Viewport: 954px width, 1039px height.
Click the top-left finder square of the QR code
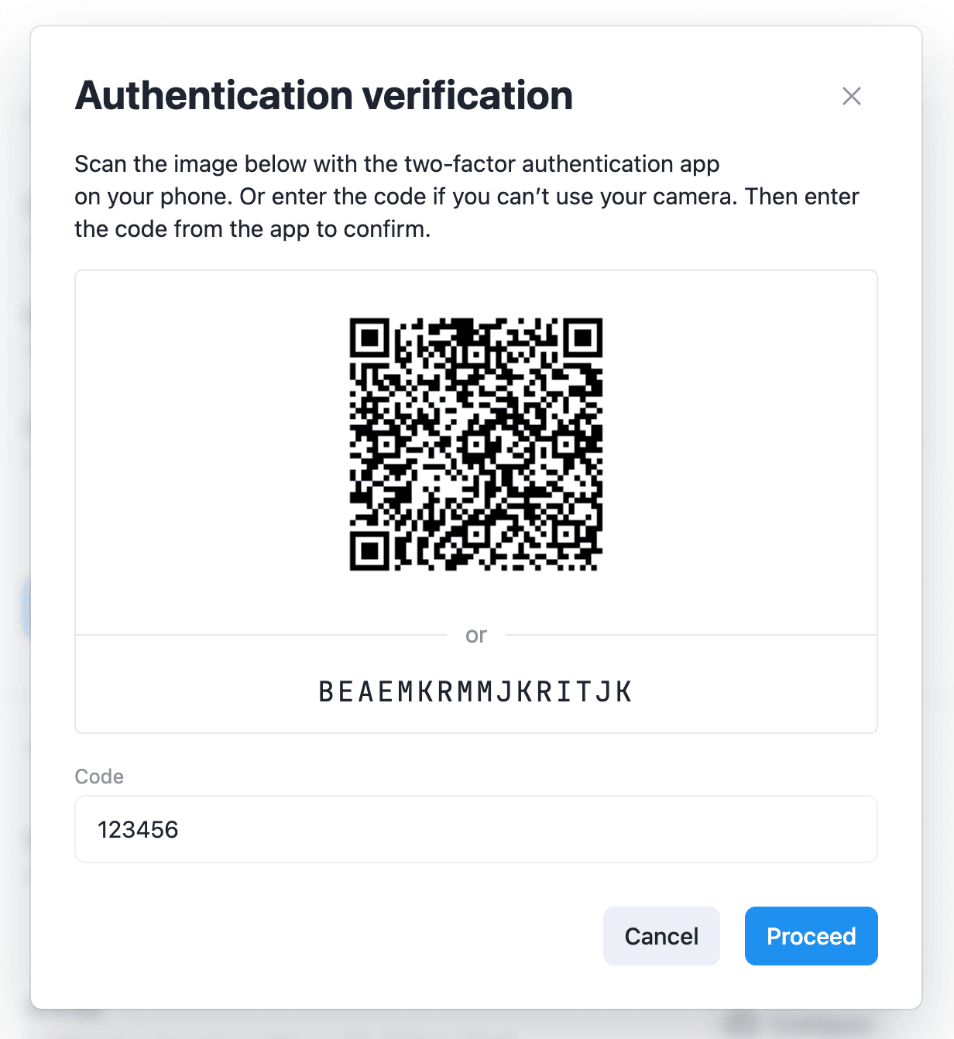[370, 338]
